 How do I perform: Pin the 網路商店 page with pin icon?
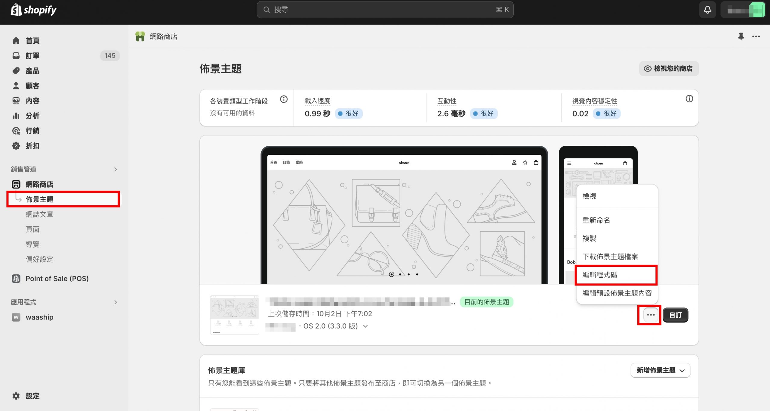pyautogui.click(x=741, y=36)
